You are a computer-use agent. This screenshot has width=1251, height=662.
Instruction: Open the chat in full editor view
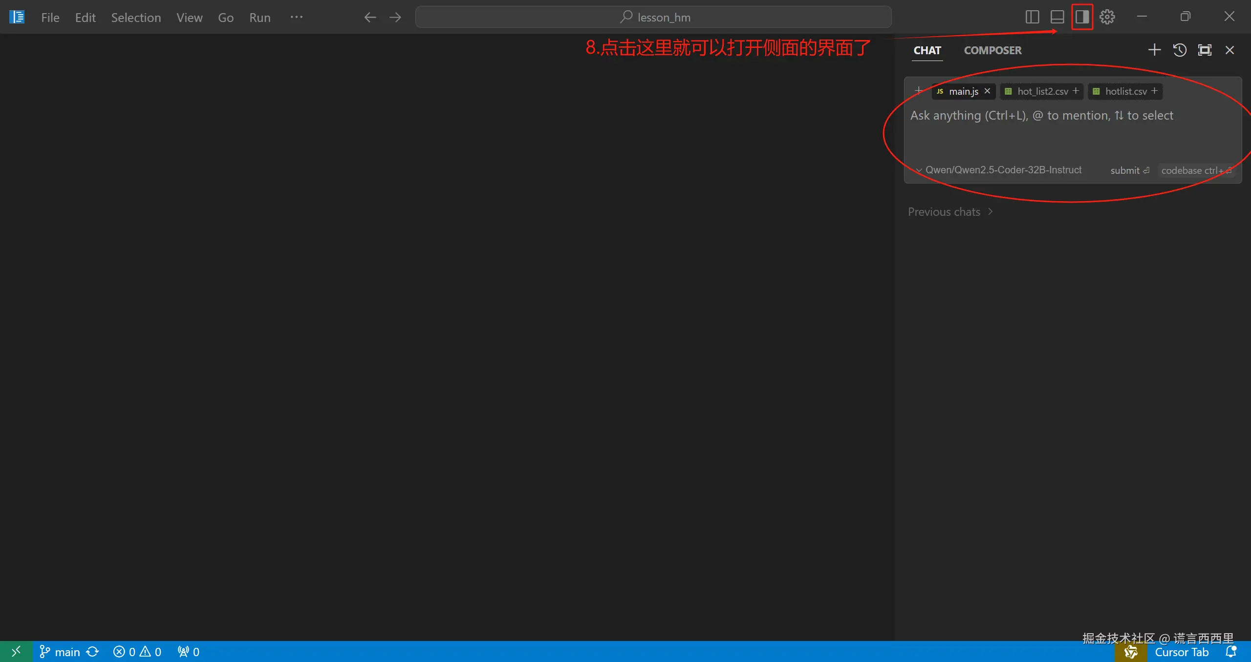[1205, 50]
